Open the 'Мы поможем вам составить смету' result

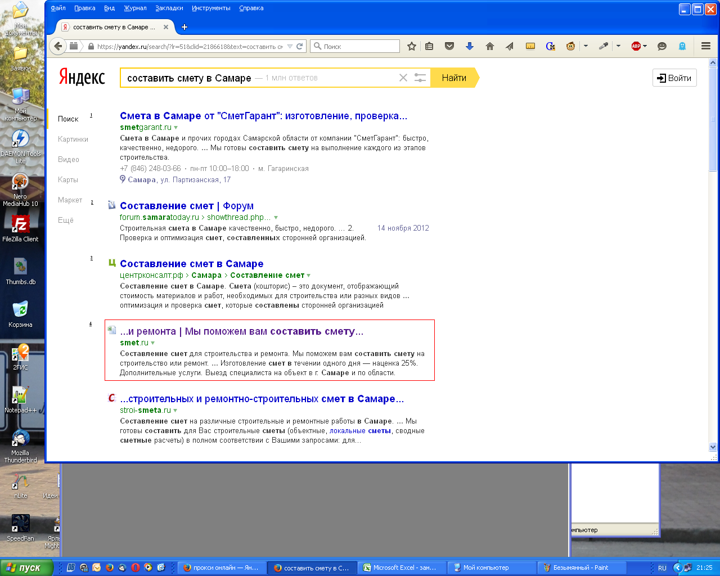(x=242, y=331)
